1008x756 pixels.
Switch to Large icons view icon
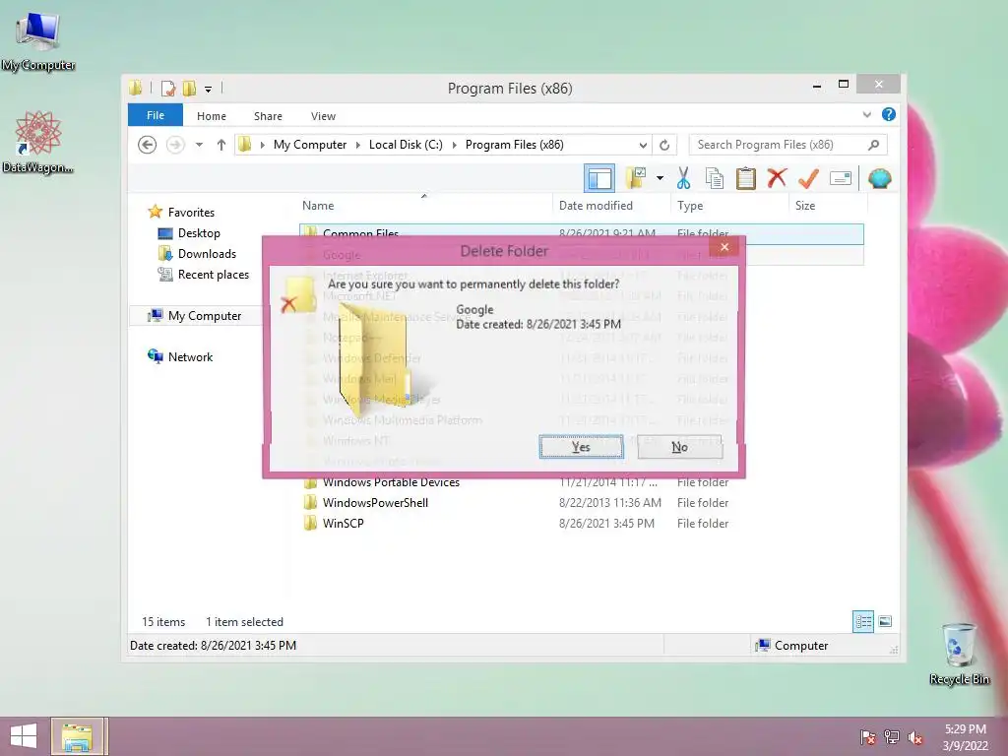[x=885, y=622]
